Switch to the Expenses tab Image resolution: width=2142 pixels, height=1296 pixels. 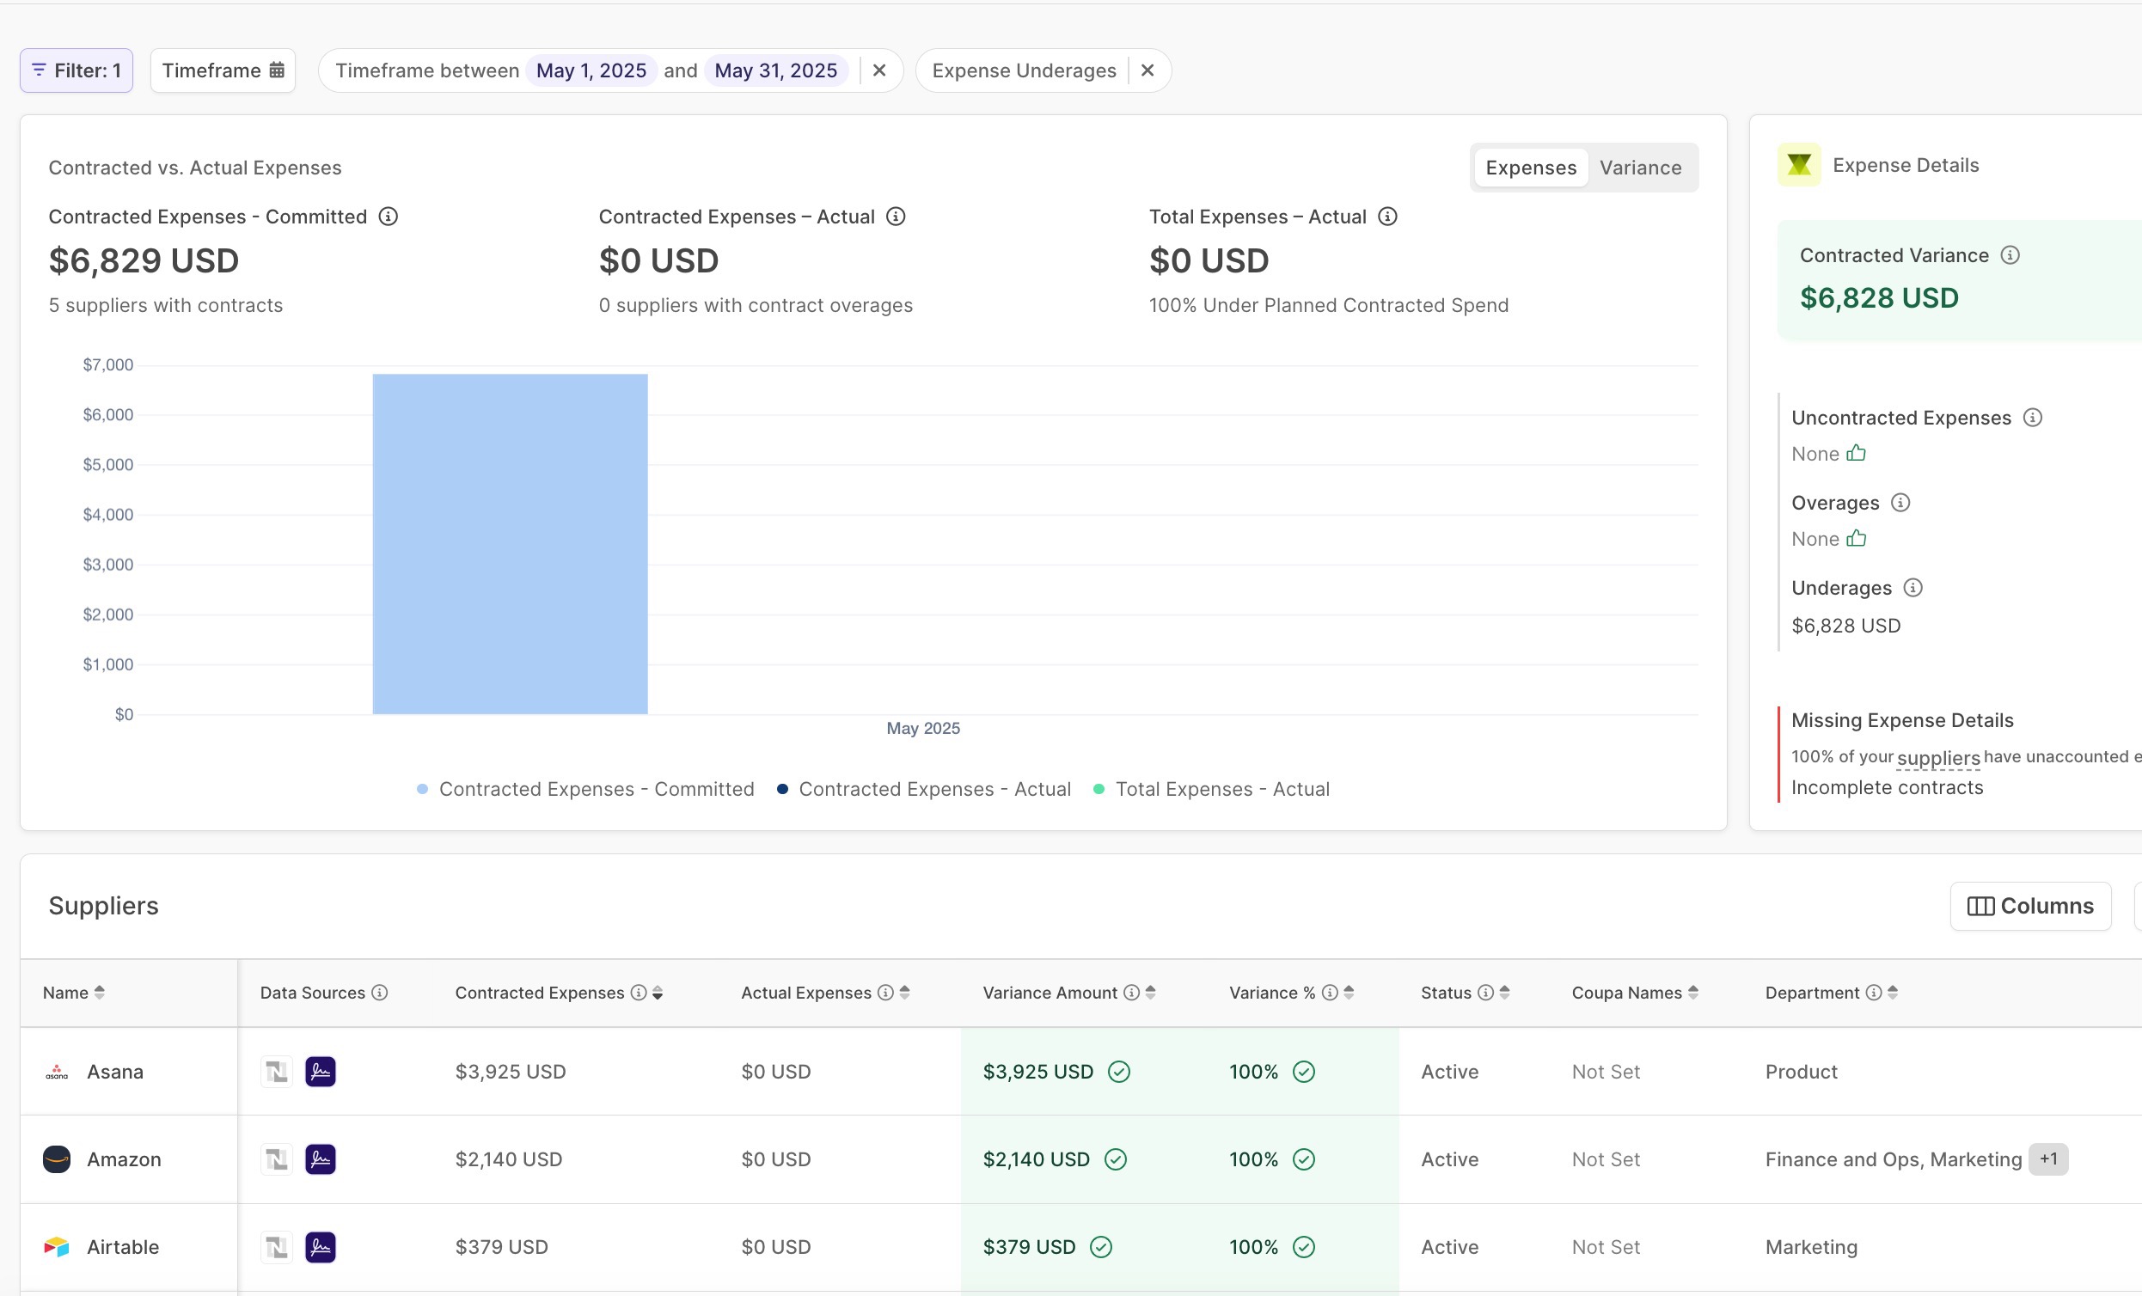coord(1531,168)
